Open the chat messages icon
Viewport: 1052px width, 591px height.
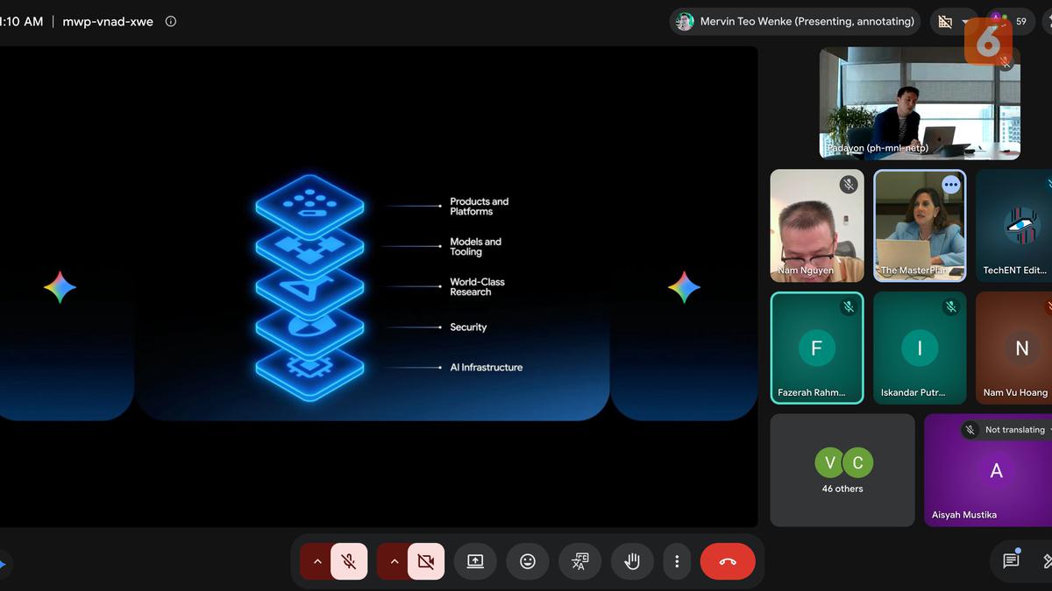pos(1011,560)
